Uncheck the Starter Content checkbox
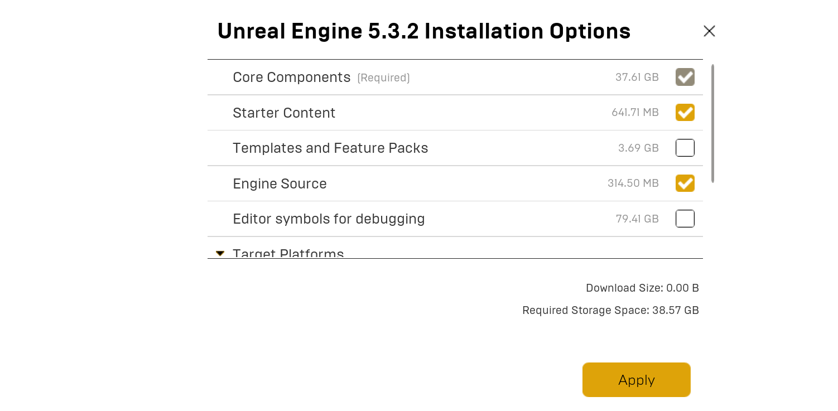This screenshot has height=411, width=838. [x=685, y=112]
